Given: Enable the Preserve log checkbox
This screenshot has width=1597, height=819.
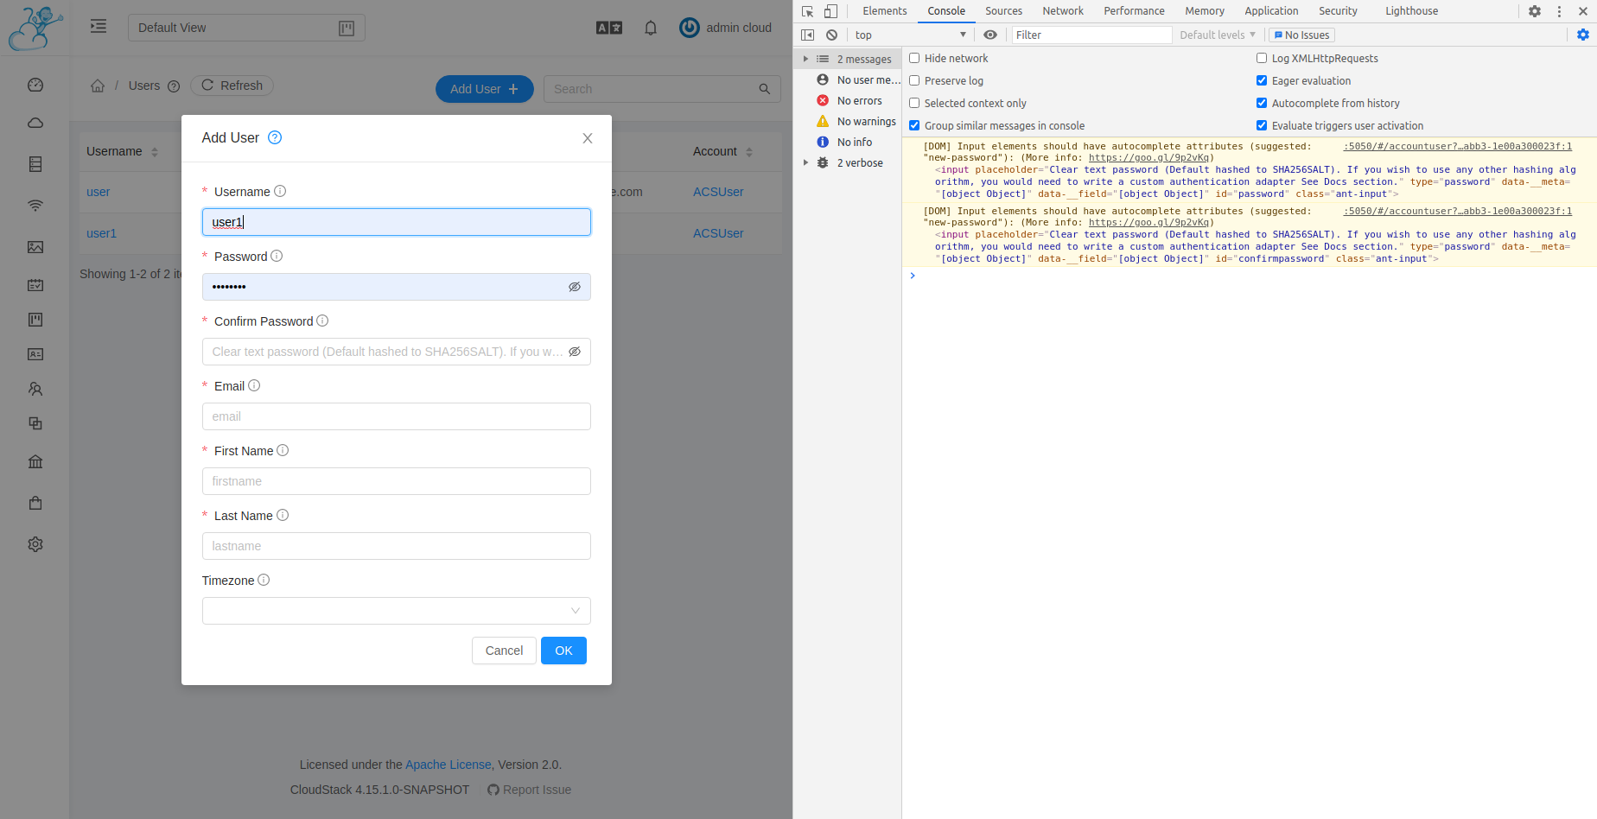Looking at the screenshot, I should (914, 80).
